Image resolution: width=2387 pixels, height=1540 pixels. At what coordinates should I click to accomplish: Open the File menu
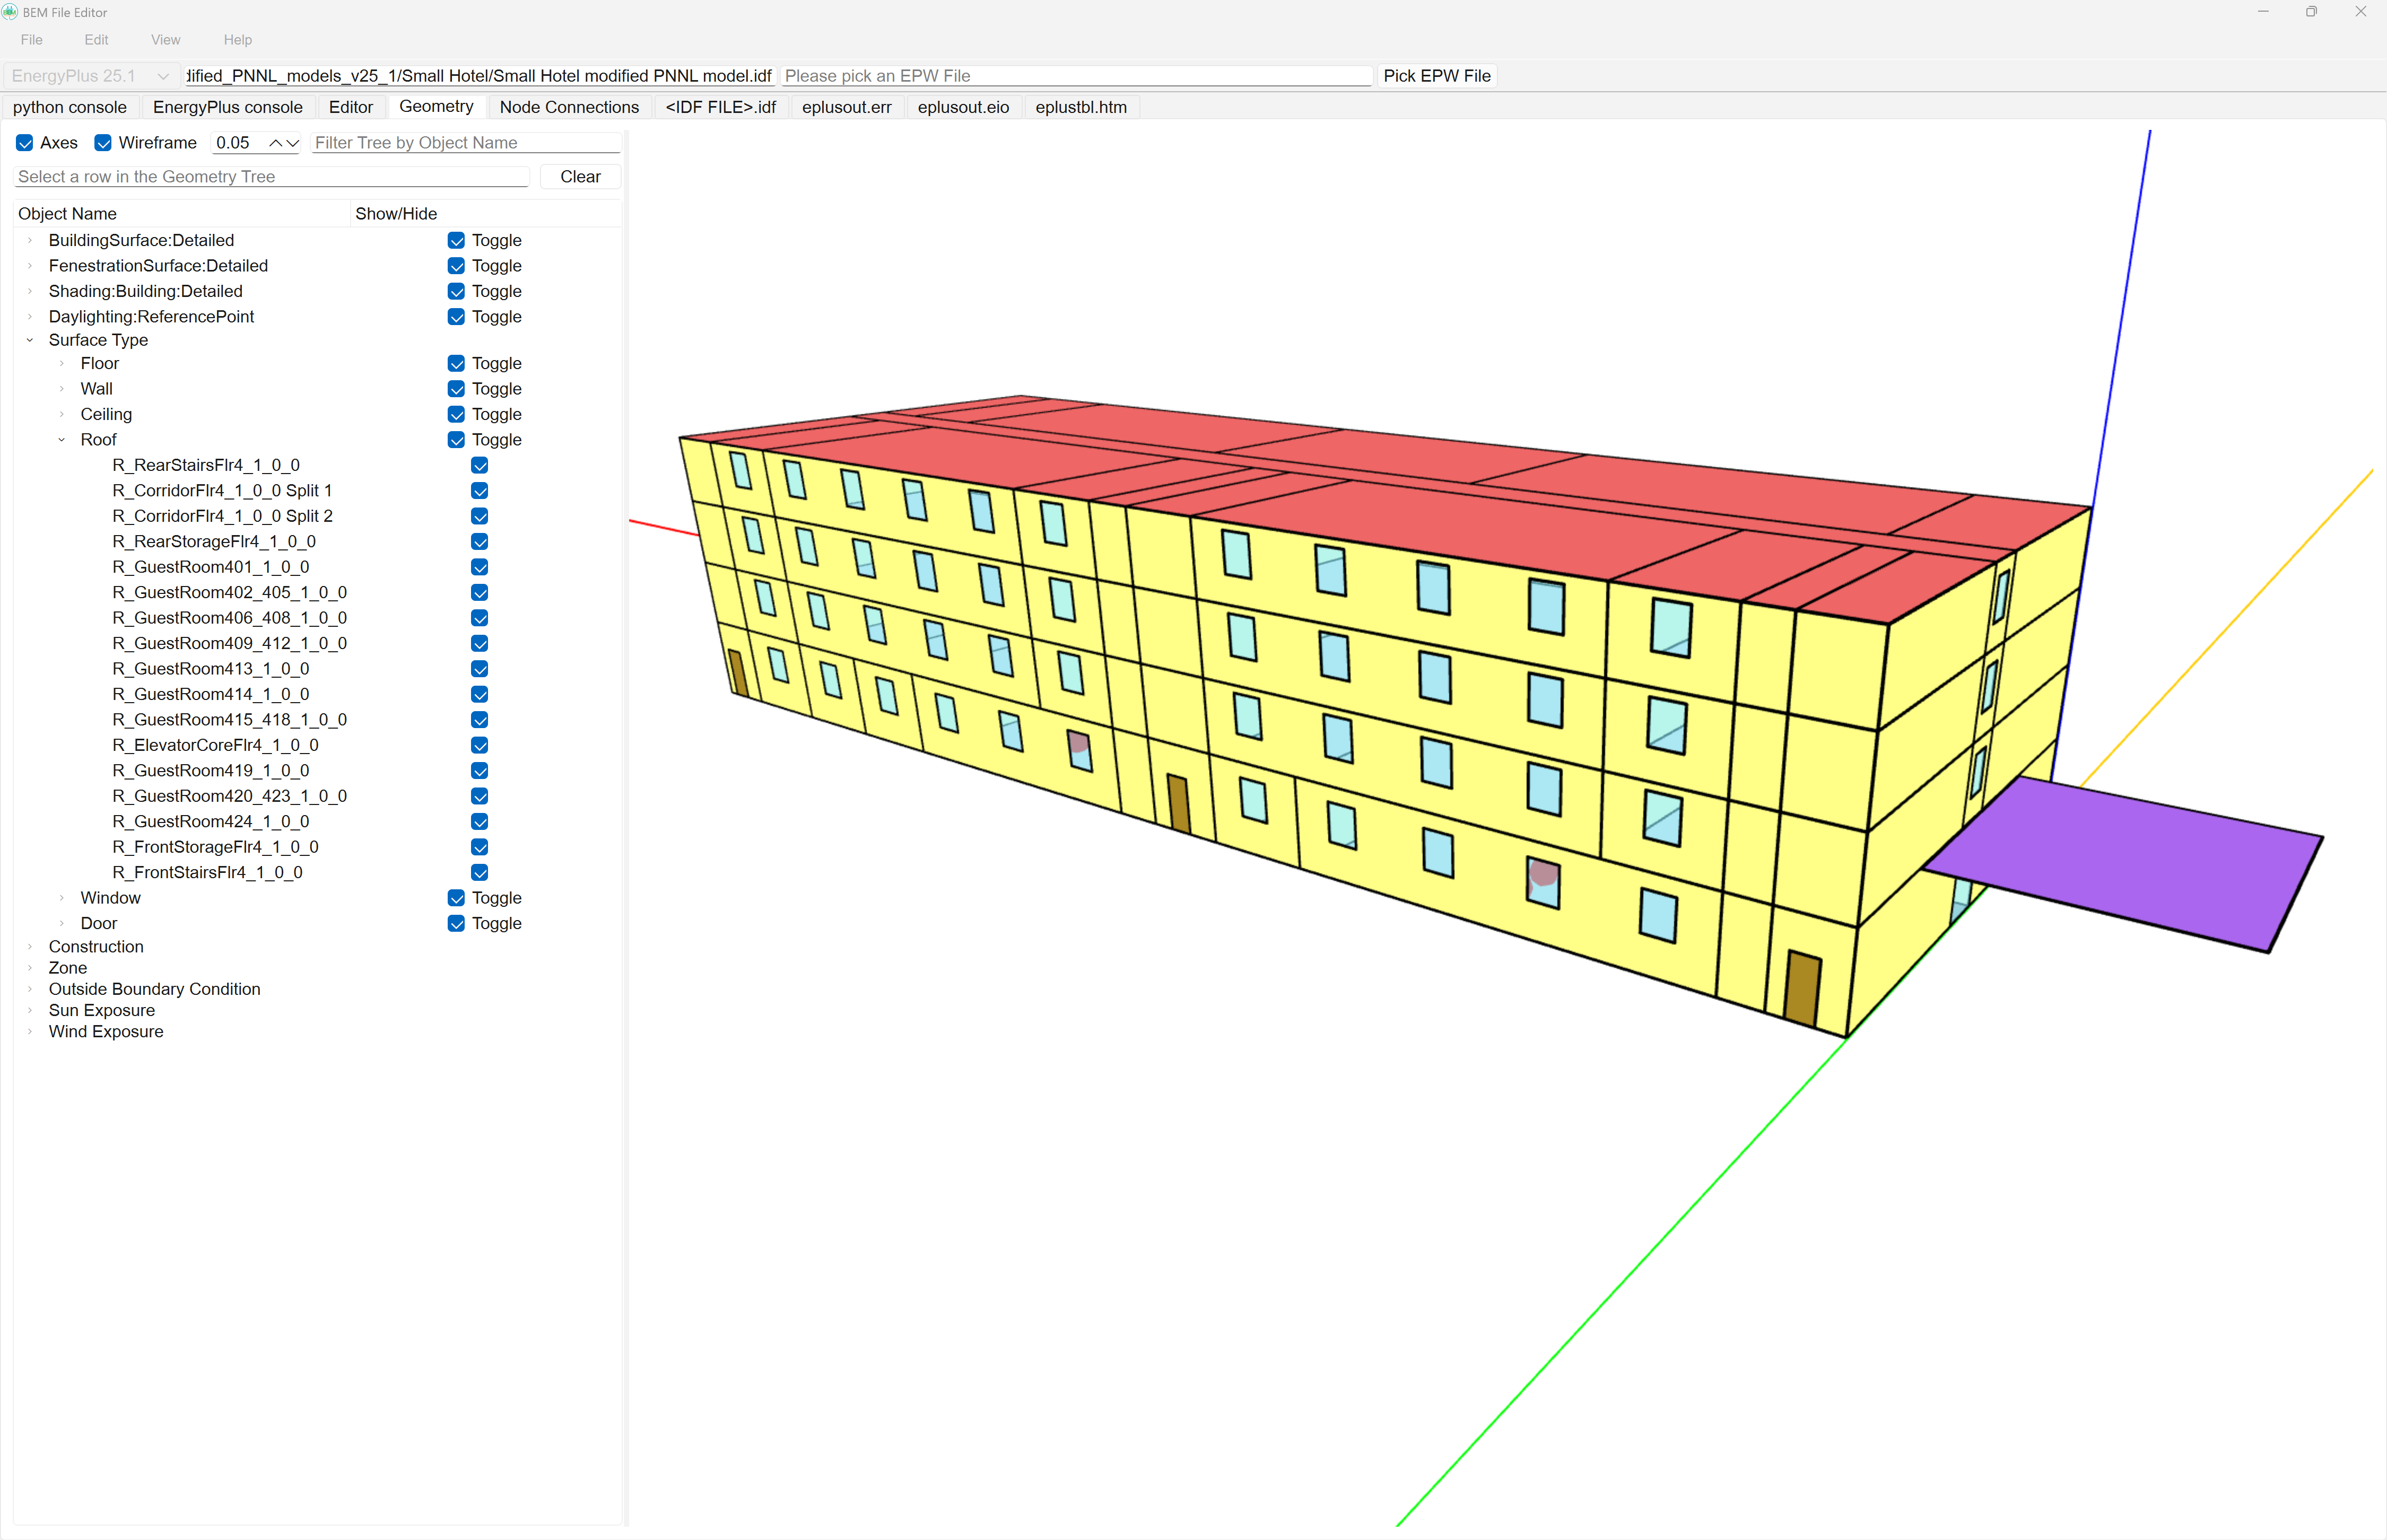tap(32, 40)
